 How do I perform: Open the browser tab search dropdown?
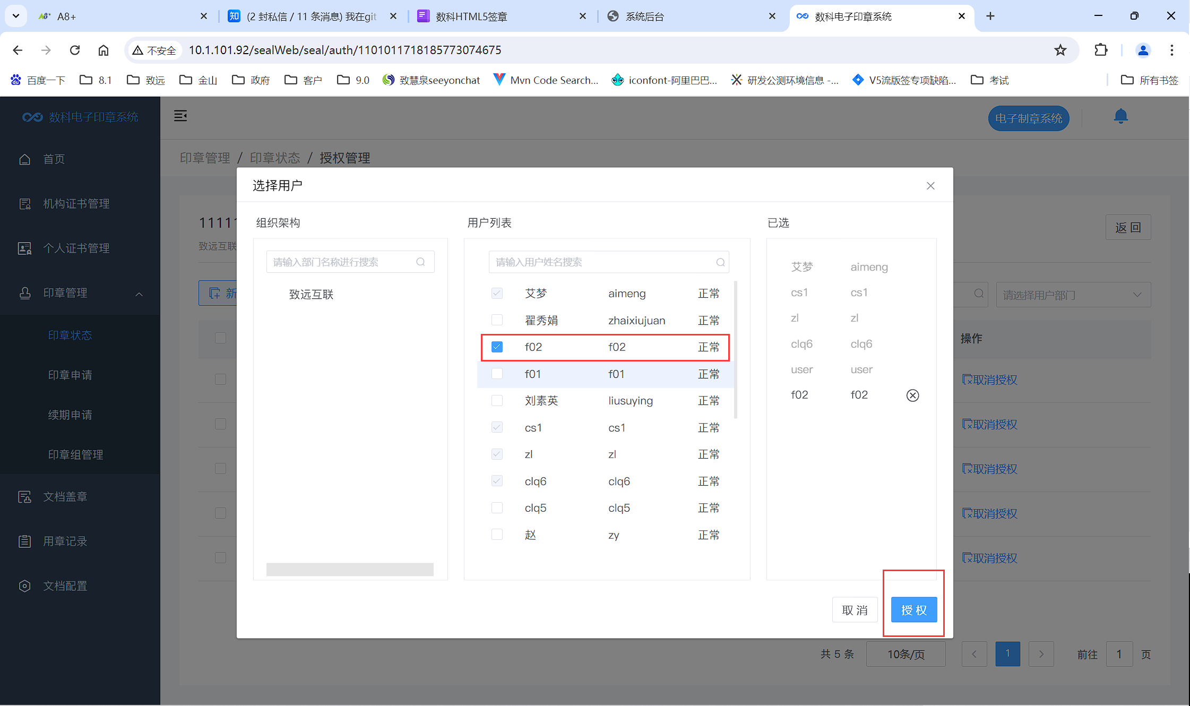click(x=16, y=16)
